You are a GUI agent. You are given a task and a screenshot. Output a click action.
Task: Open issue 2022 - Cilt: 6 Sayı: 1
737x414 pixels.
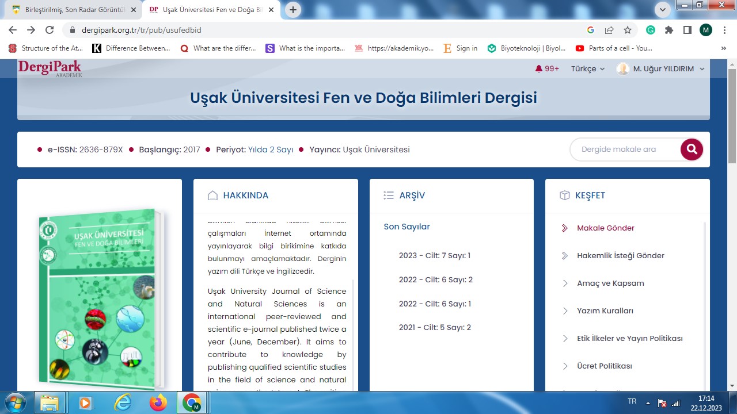435,304
